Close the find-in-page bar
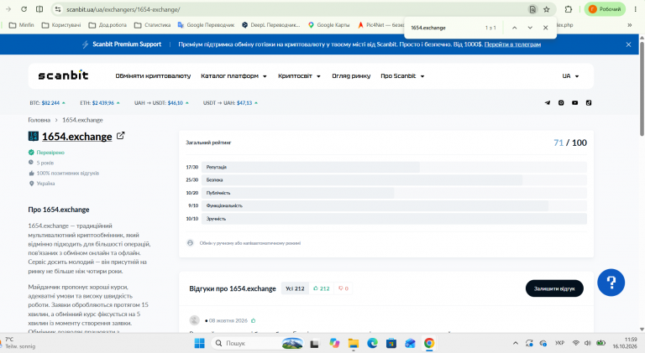645x353 pixels. point(545,28)
